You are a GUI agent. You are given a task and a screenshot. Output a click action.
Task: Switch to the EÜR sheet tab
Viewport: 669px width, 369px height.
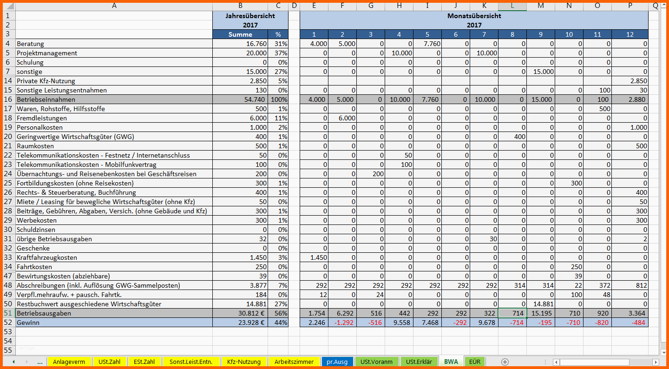(474, 362)
